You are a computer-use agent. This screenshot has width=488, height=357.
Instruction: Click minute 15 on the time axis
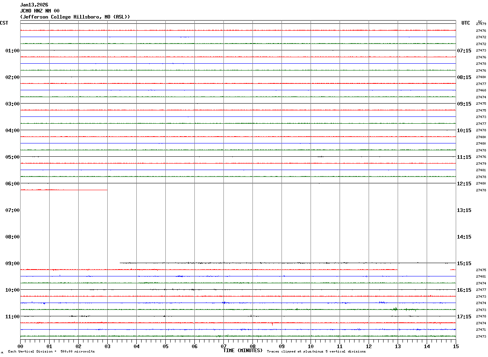(x=455, y=346)
